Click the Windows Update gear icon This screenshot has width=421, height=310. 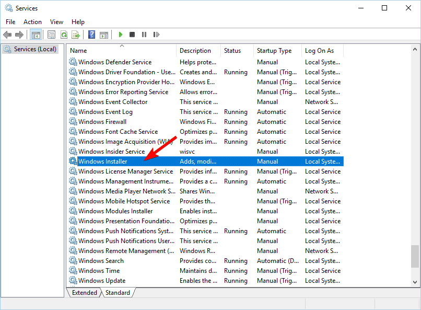tap(73, 280)
